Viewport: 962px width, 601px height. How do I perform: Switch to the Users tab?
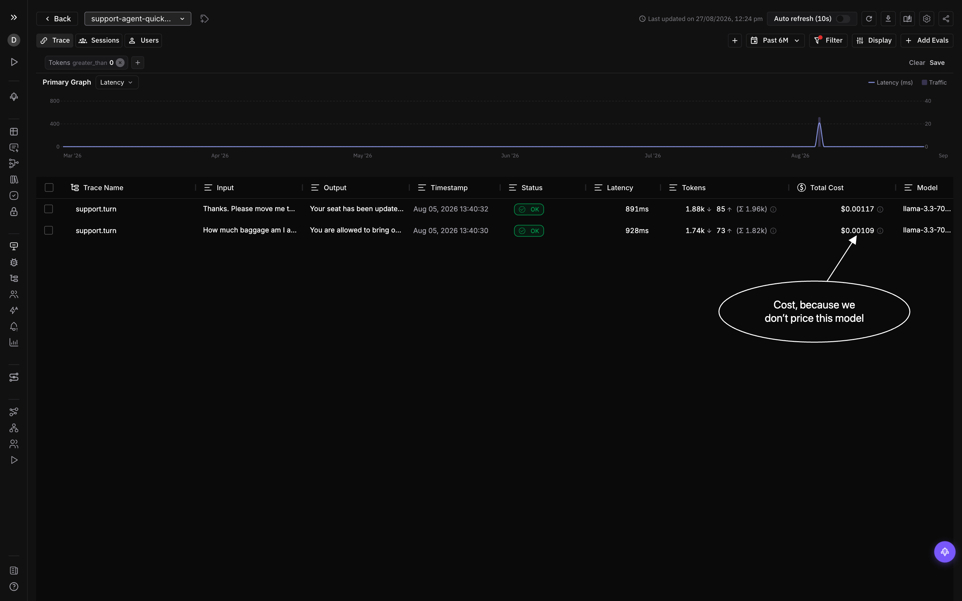pos(143,41)
